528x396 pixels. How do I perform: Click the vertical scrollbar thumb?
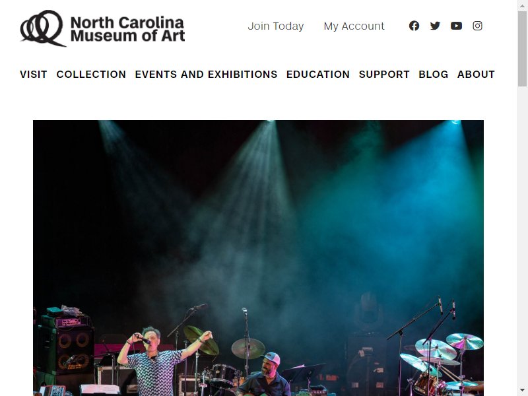point(523,49)
